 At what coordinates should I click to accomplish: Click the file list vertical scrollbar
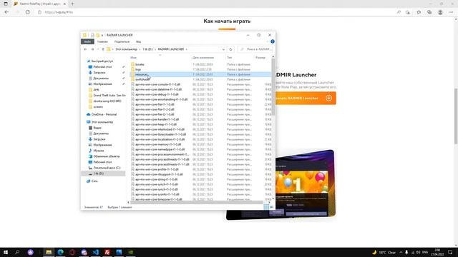click(x=273, y=87)
